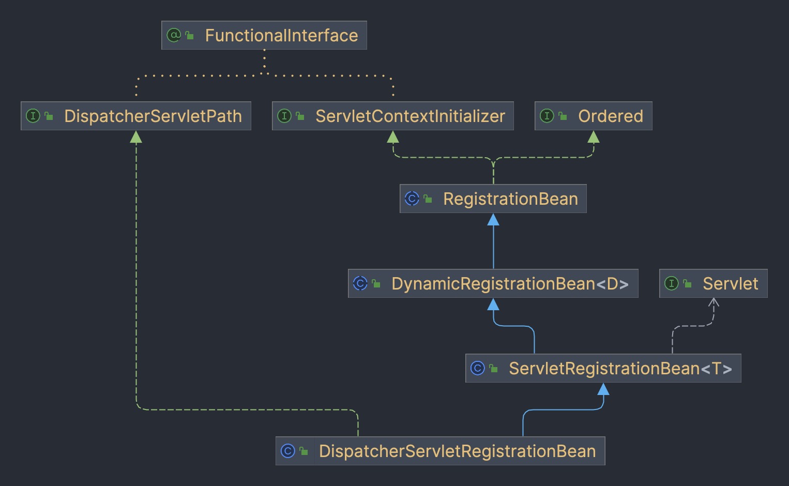The height and width of the screenshot is (486, 789).
Task: Click the public lock icon on RegistrationBean
Action: (428, 199)
